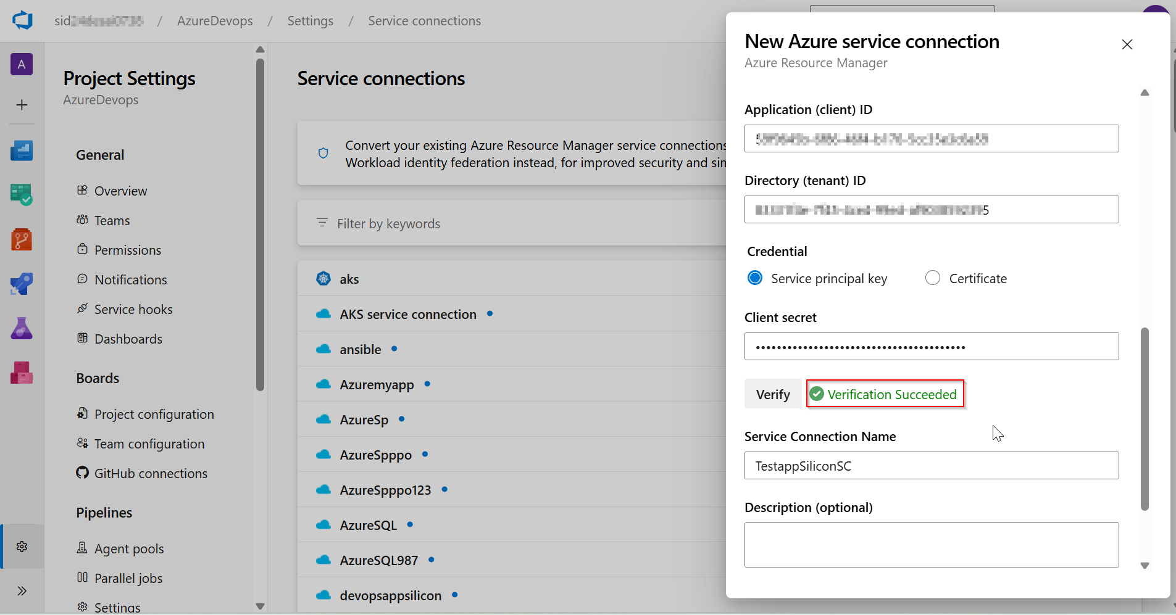Image resolution: width=1176 pixels, height=615 pixels.
Task: Open Service hooks settings
Action: point(133,310)
